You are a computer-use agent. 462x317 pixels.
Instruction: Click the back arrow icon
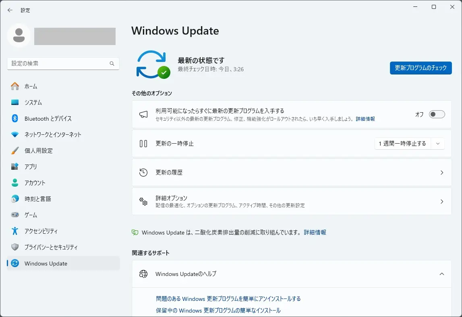(10, 10)
